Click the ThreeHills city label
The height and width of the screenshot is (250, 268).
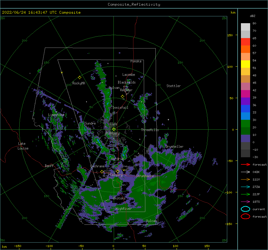(150, 130)
